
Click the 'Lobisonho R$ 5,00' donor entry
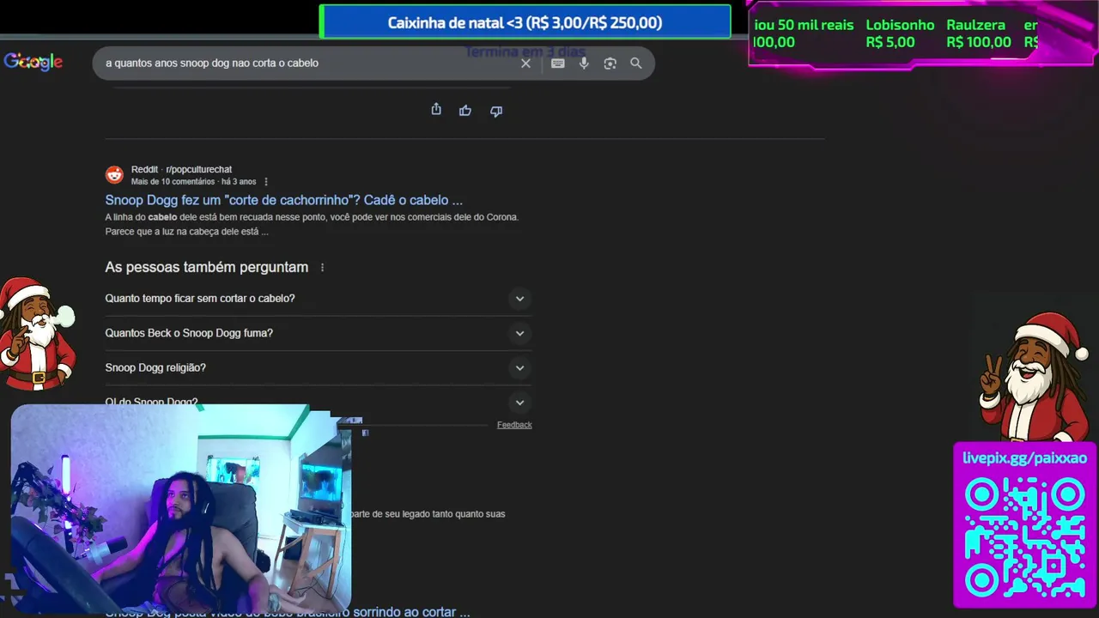click(900, 33)
